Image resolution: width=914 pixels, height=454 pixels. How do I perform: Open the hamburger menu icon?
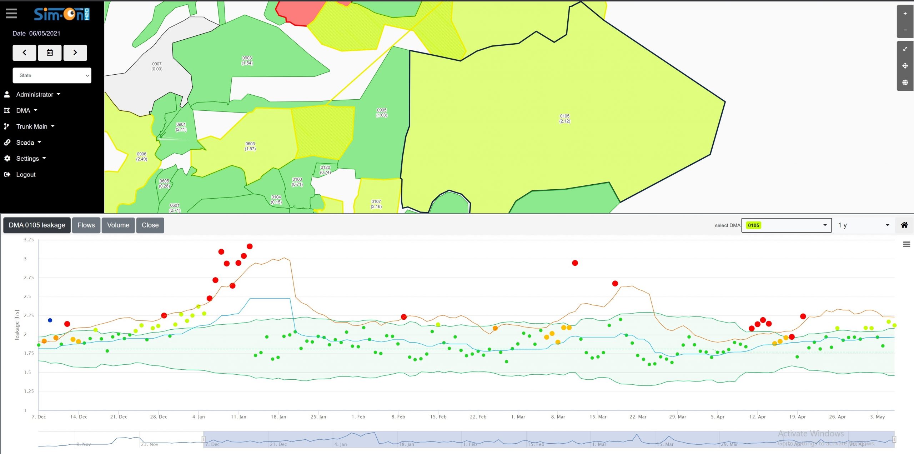pyautogui.click(x=11, y=14)
